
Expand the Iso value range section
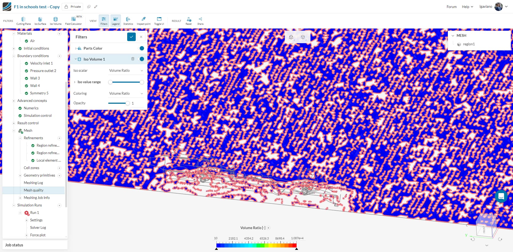tap(76, 82)
